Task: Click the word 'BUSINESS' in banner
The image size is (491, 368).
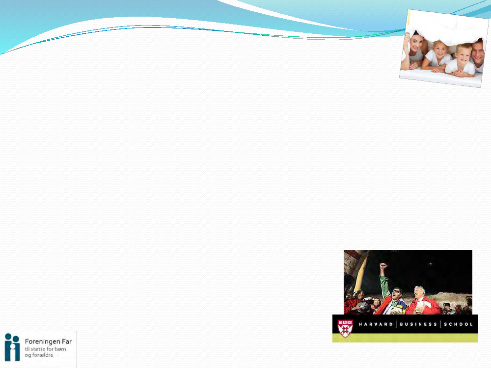Action: (x=418, y=324)
